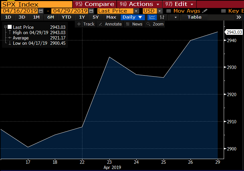
Task: Click the USD currency field
Action: [150, 11]
